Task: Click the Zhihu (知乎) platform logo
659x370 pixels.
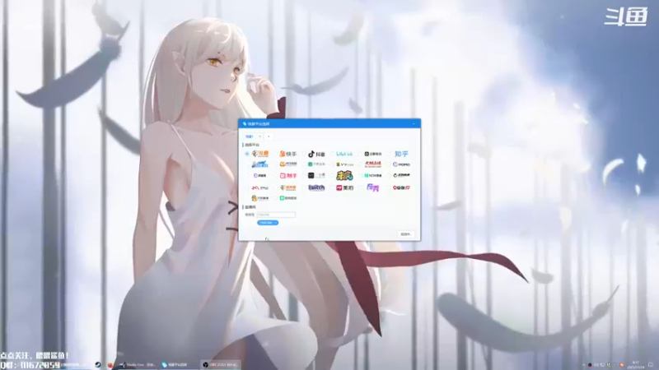Action: pyautogui.click(x=401, y=154)
